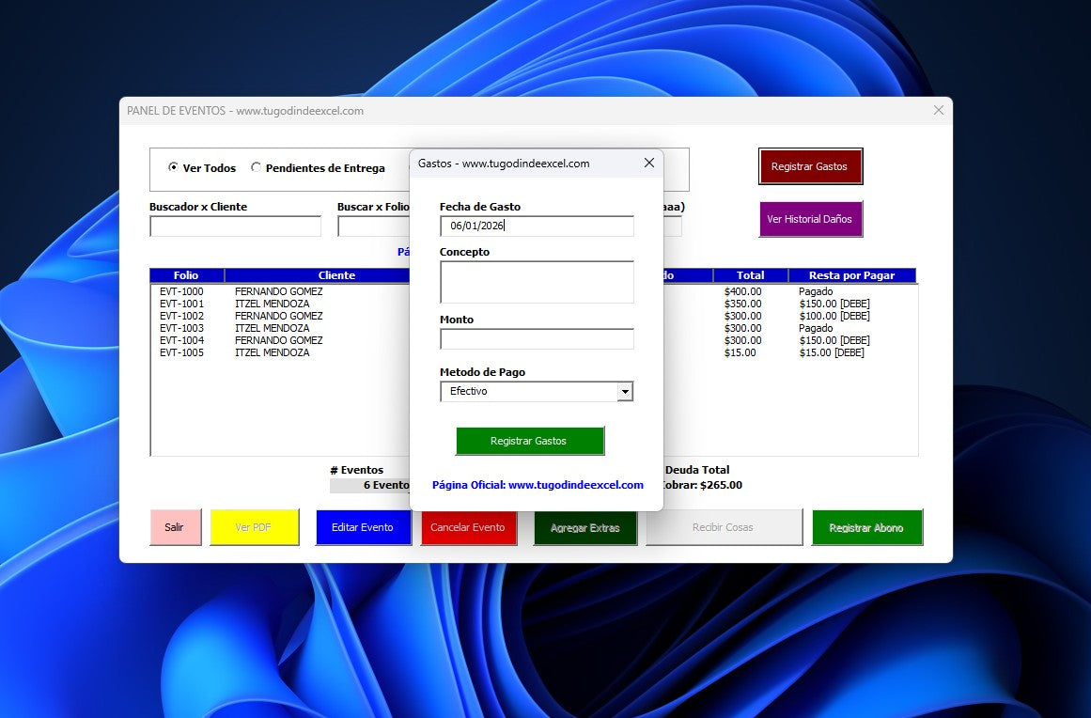Open Ver Historial Daños
1091x718 pixels.
click(809, 219)
